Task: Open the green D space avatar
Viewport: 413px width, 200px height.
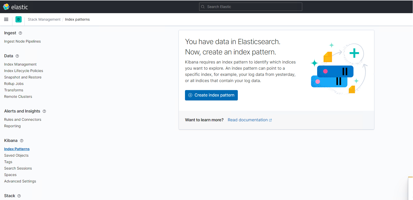Action: tap(19, 19)
